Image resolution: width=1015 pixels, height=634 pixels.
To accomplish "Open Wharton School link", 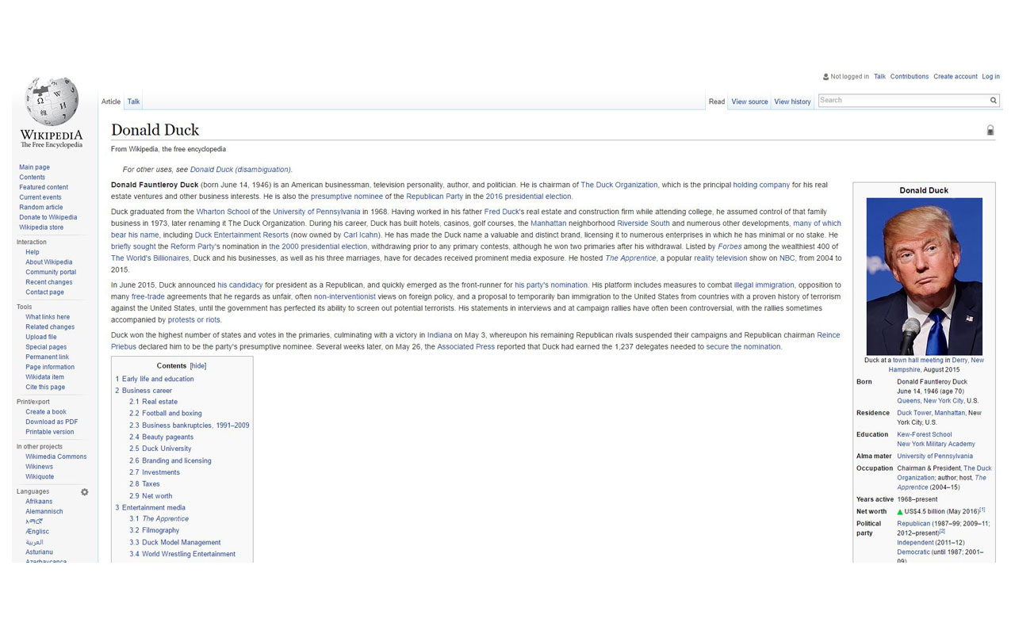I will tap(223, 212).
